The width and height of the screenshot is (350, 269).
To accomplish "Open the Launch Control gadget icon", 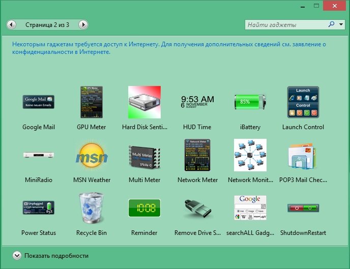I will [303, 102].
